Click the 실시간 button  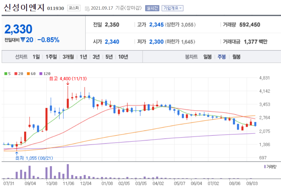(x=152, y=8)
